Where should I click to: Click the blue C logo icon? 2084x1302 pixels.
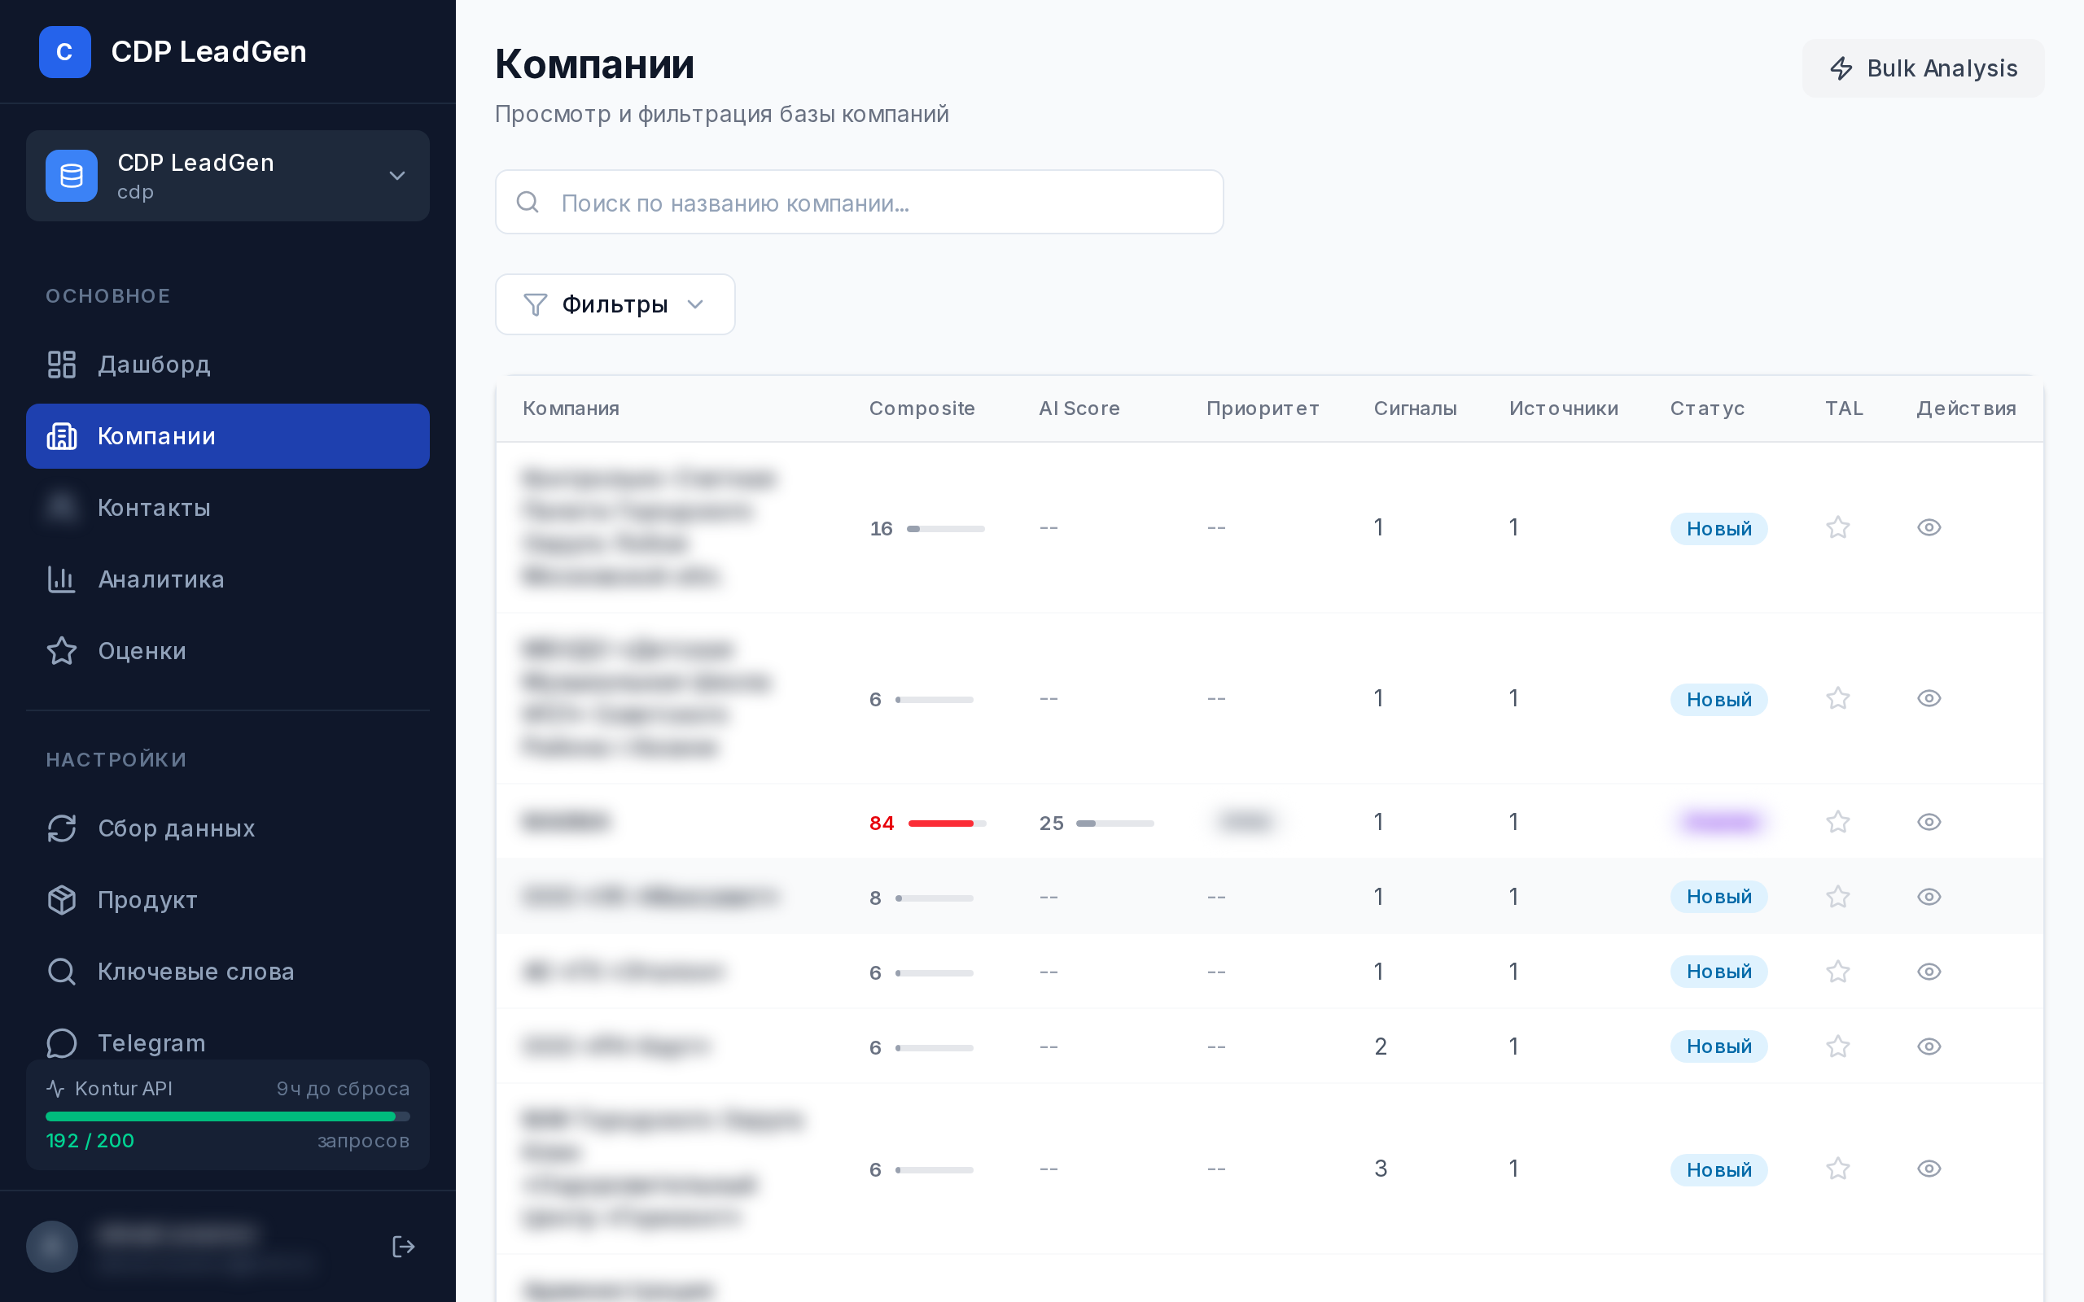[64, 51]
